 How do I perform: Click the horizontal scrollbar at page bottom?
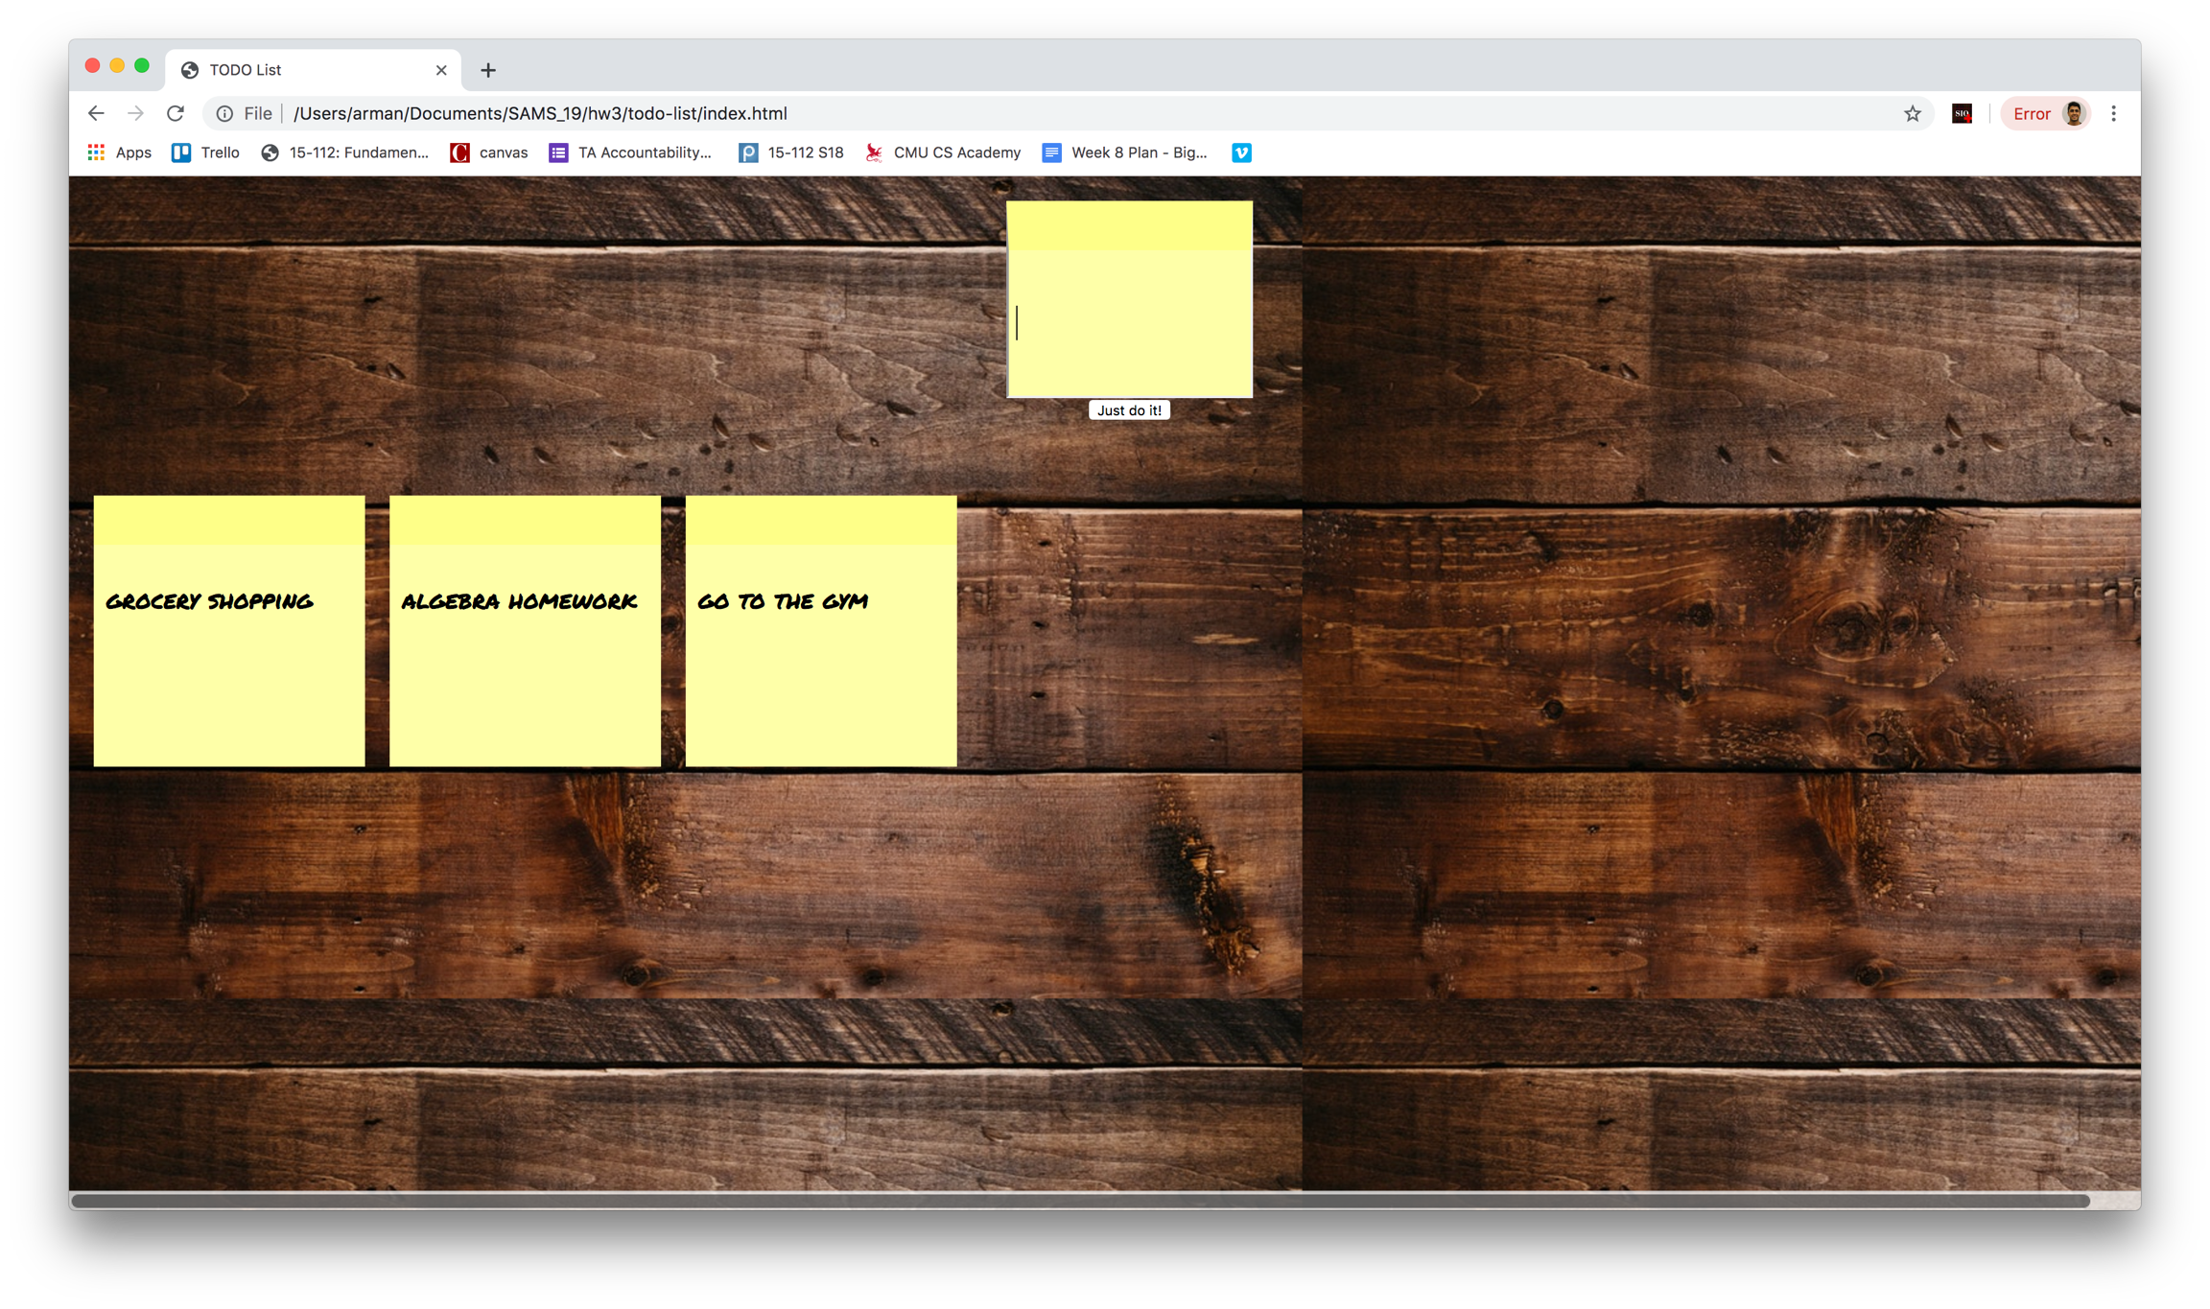[1080, 1201]
